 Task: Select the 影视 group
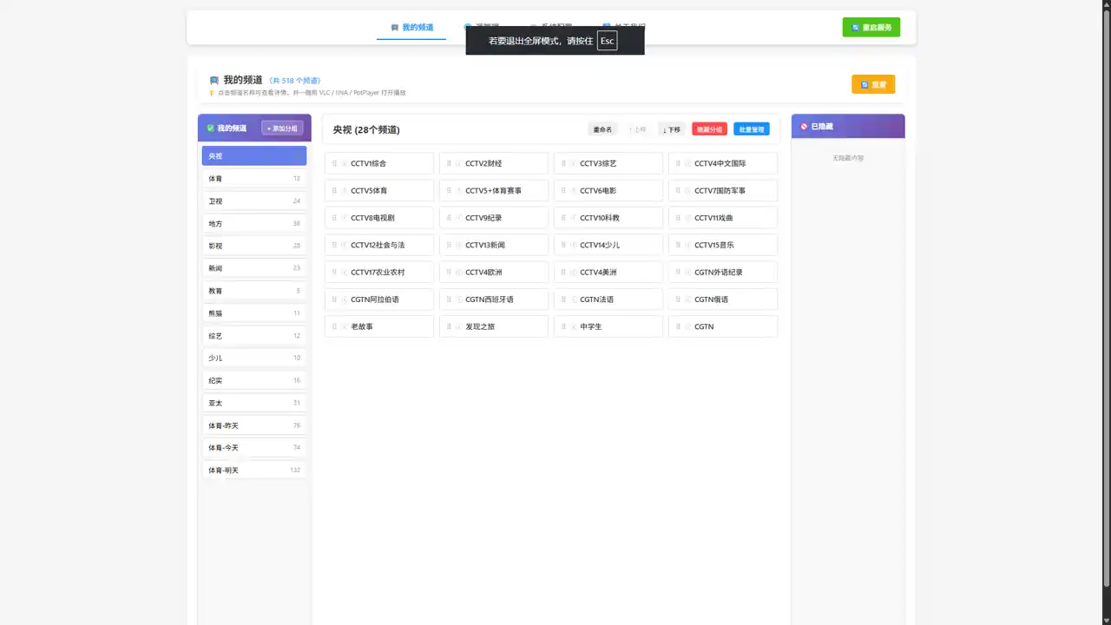(x=254, y=246)
